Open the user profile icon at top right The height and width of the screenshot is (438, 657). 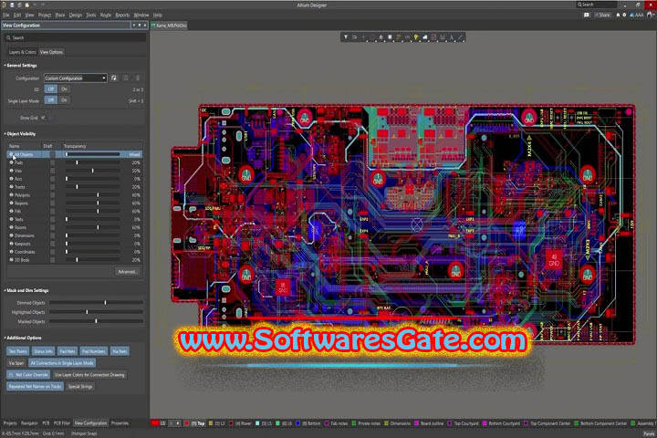(651, 15)
